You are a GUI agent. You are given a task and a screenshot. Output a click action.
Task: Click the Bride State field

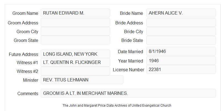pos(181,40)
